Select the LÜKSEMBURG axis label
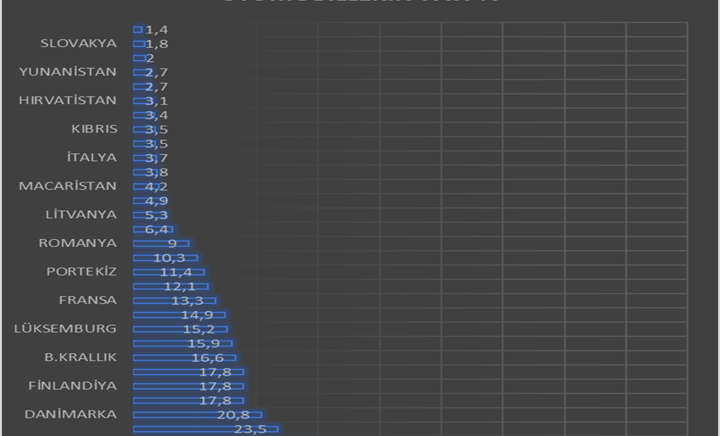This screenshot has width=720, height=436. coord(65,328)
